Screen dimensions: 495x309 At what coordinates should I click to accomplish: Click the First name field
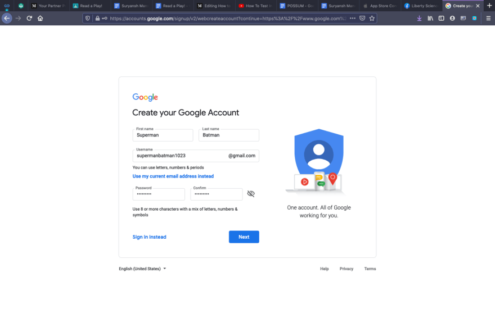(163, 135)
